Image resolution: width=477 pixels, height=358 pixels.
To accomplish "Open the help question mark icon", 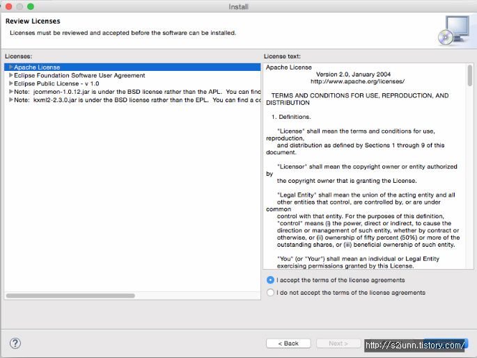I will [x=15, y=343].
